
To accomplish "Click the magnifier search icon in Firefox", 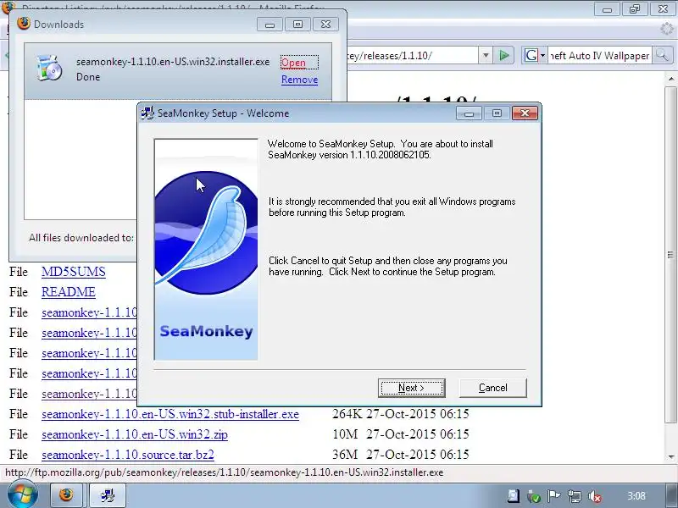I will (x=662, y=55).
